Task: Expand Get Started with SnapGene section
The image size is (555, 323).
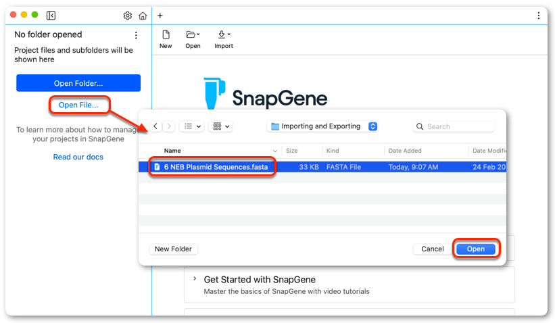Action: [x=195, y=279]
